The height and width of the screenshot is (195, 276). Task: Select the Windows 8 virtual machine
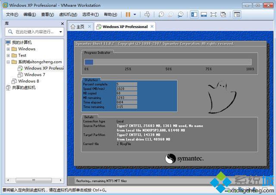tap(28, 81)
